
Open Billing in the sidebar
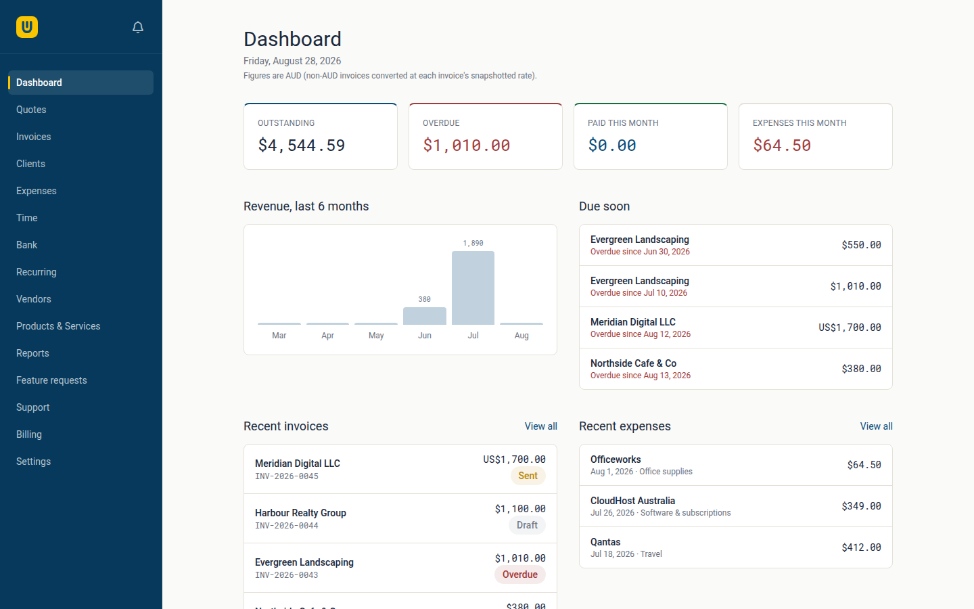click(80, 434)
